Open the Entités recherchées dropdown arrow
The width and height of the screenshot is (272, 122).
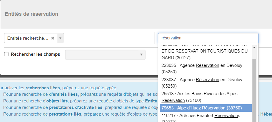60,38
